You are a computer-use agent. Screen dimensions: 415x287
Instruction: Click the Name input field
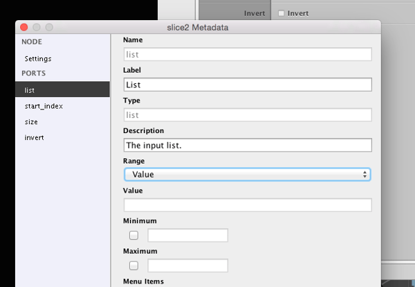pyautogui.click(x=248, y=54)
